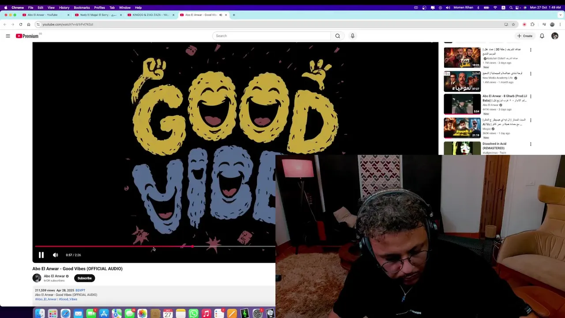Open Safari from the Dock
This screenshot has height=318, width=565.
[x=65, y=314]
